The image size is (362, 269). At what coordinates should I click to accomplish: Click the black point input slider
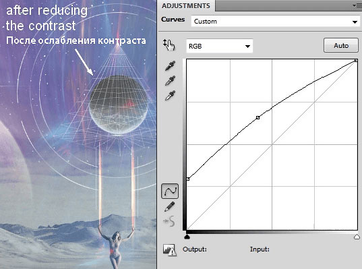[187, 237]
